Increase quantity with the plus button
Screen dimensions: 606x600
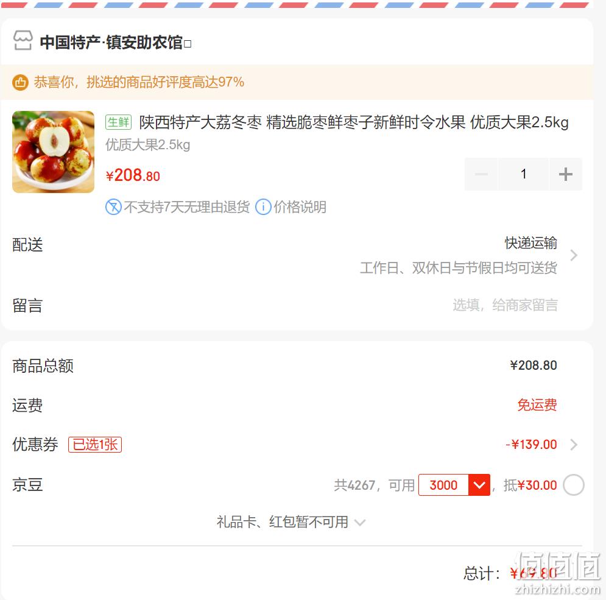[565, 174]
